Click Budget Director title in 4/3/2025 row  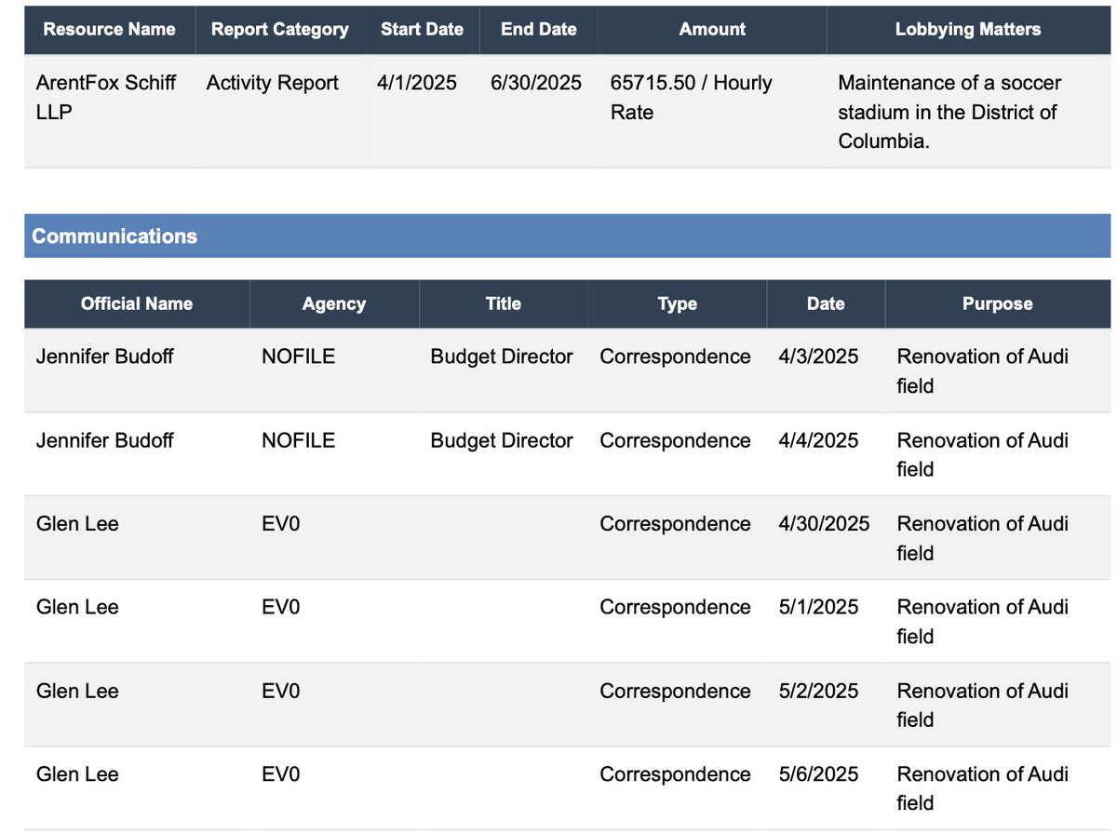click(502, 356)
